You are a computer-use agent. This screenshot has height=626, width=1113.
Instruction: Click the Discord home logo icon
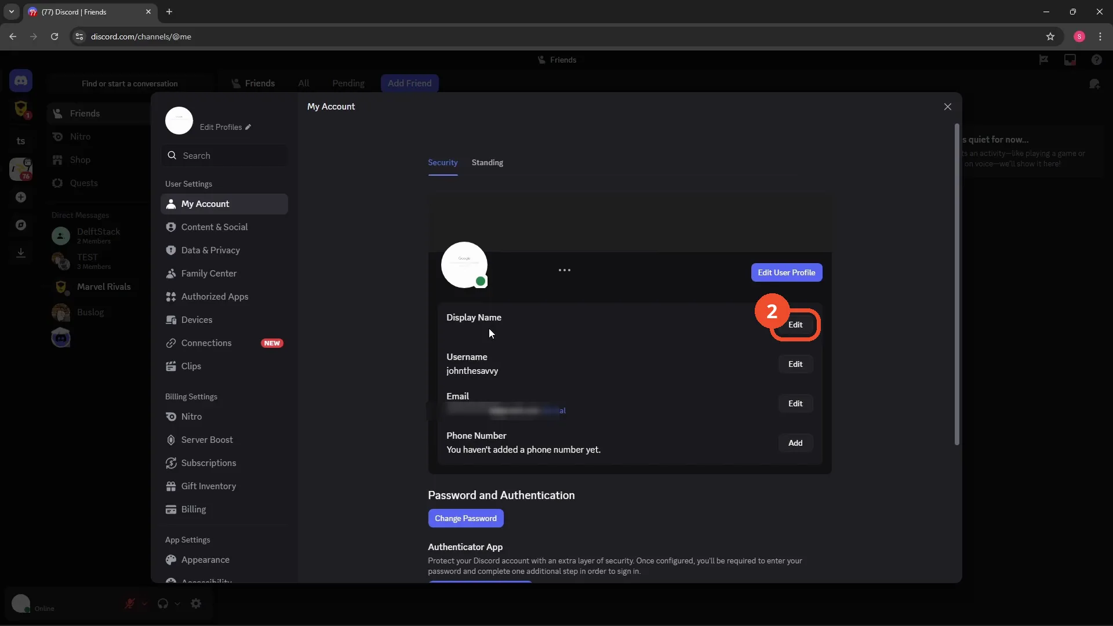point(21,81)
